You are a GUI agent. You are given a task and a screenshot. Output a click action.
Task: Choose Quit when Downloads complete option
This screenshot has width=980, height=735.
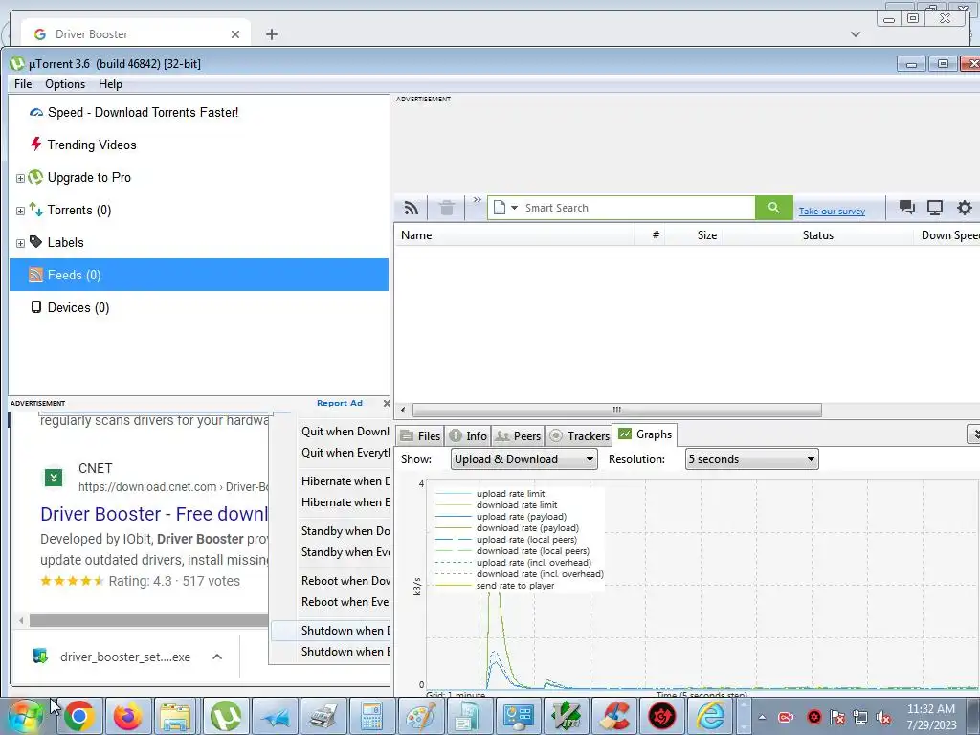[x=345, y=432]
